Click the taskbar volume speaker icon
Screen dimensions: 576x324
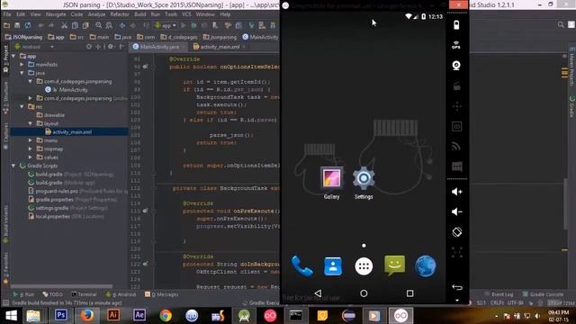tap(537, 316)
